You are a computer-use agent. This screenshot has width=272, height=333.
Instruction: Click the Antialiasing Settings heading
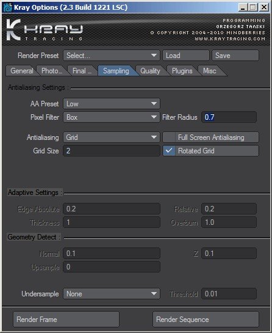[38, 87]
